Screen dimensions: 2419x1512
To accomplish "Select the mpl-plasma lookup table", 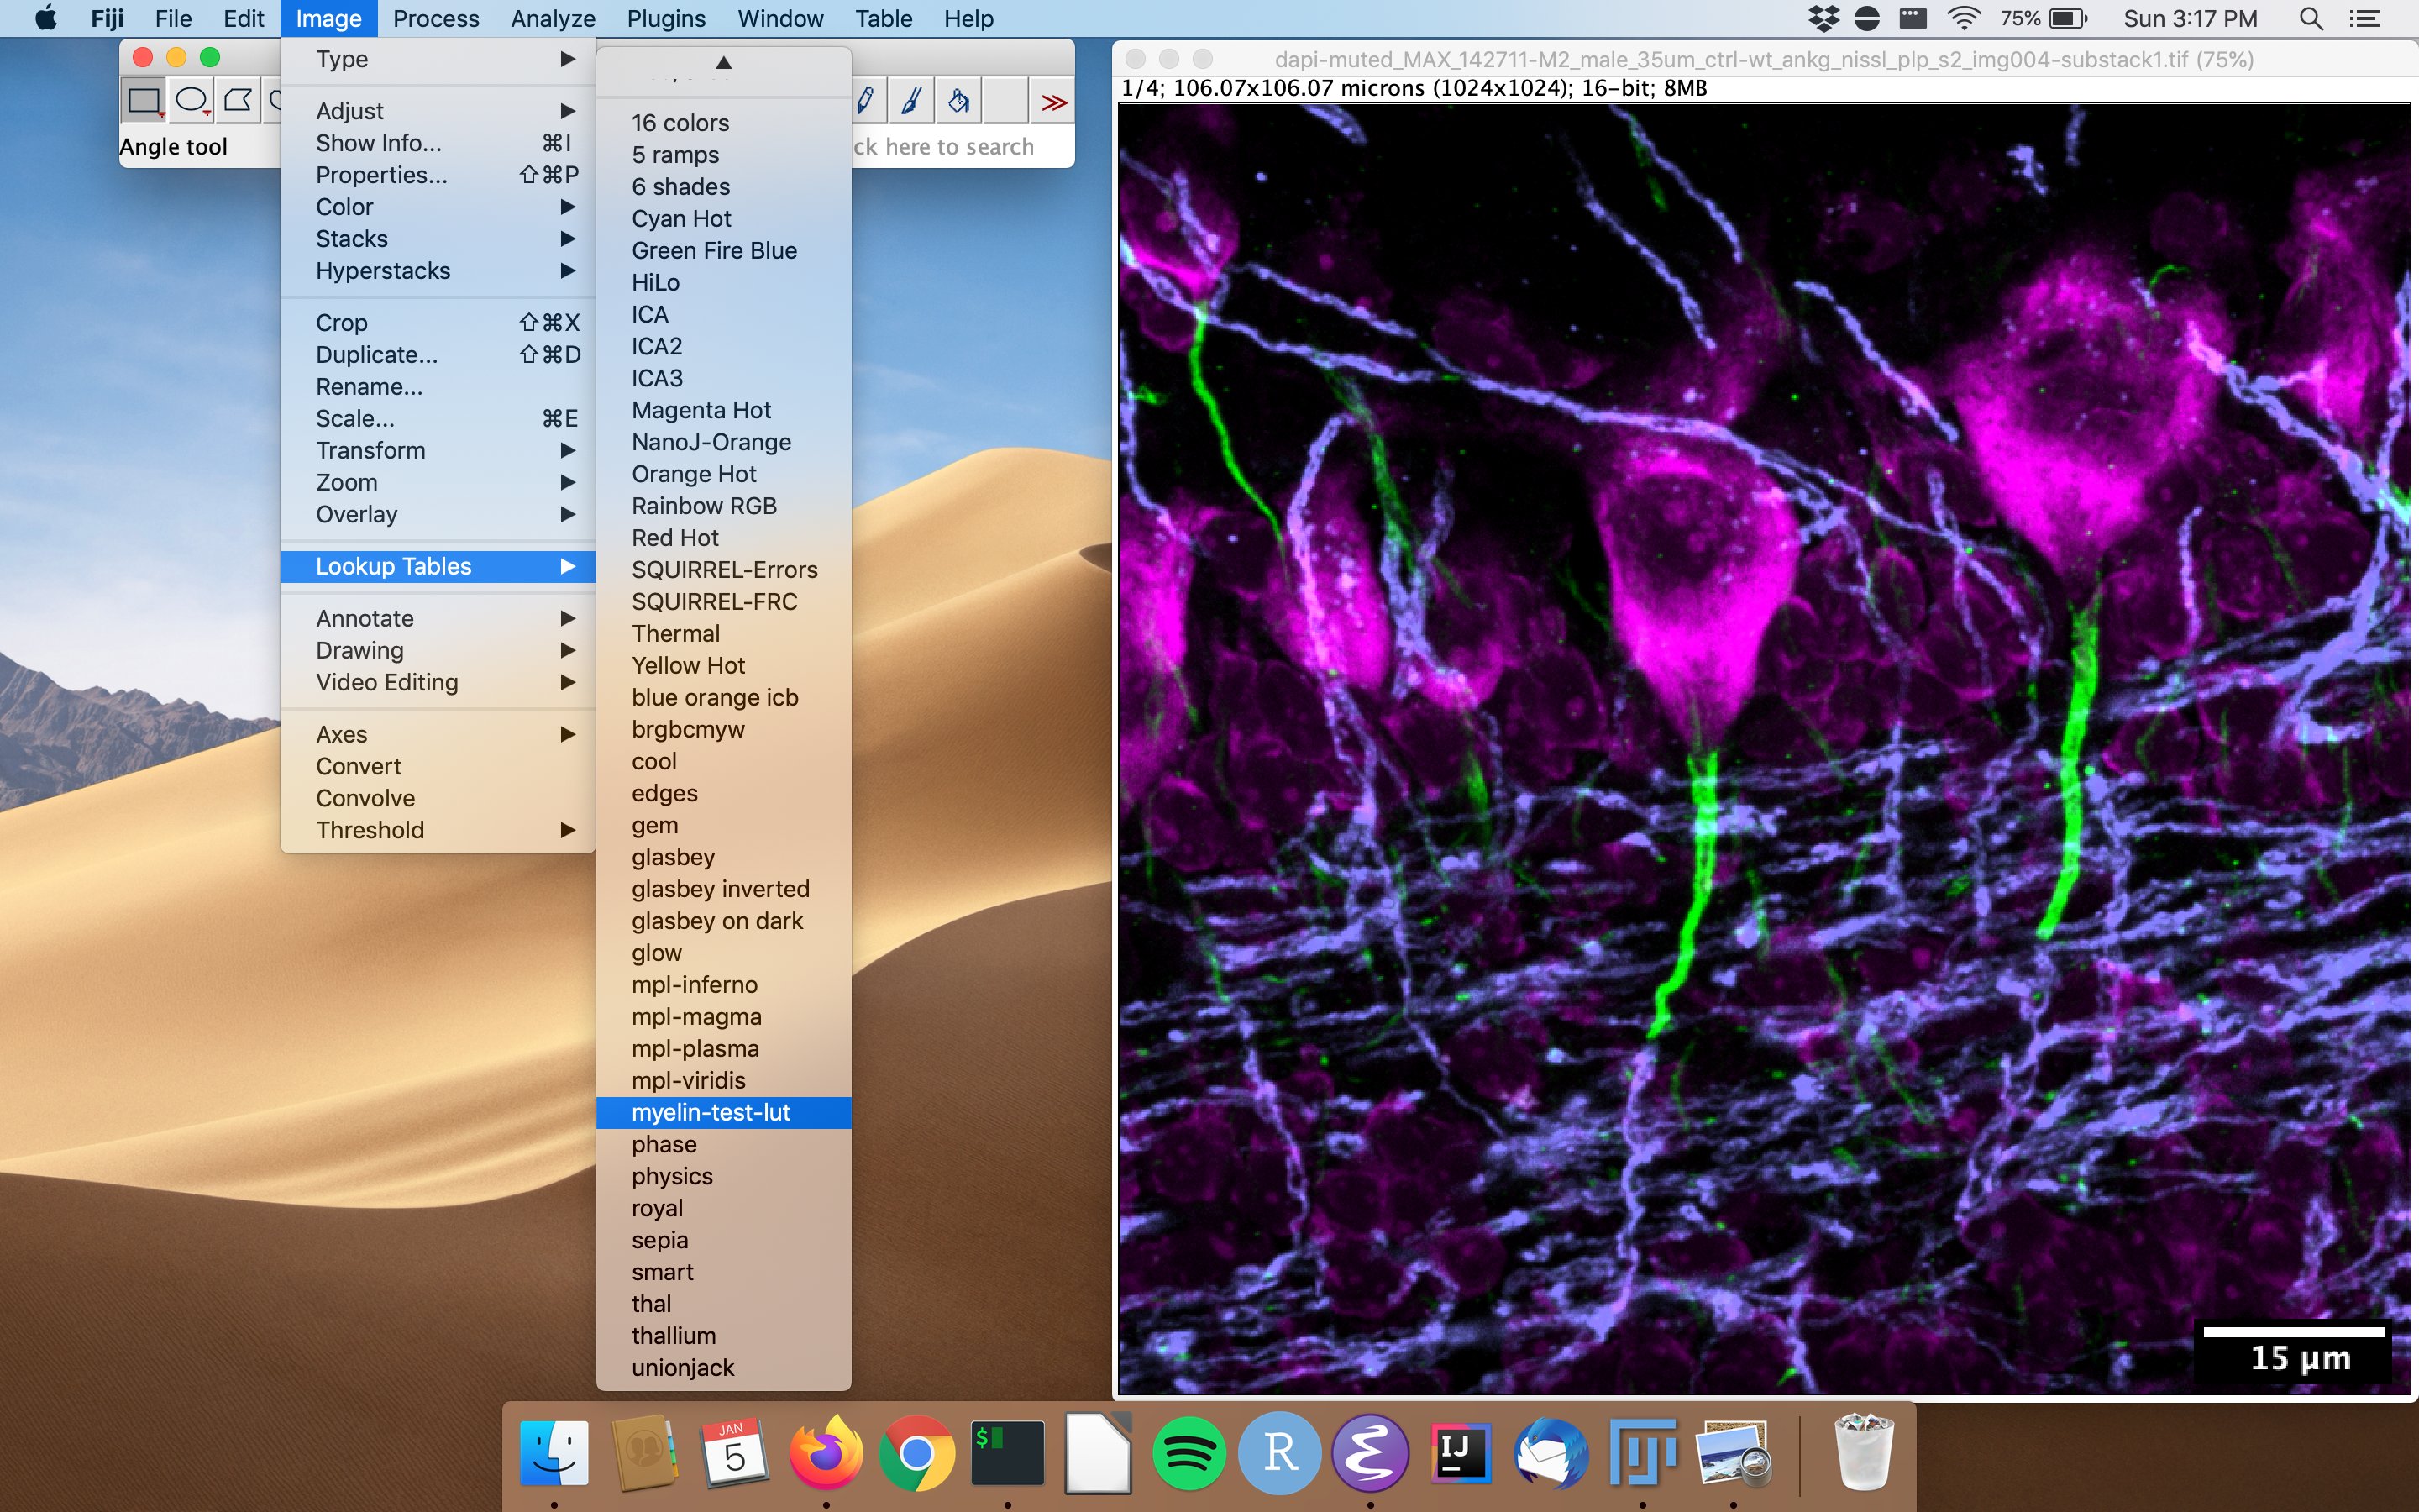I will click(x=693, y=1047).
